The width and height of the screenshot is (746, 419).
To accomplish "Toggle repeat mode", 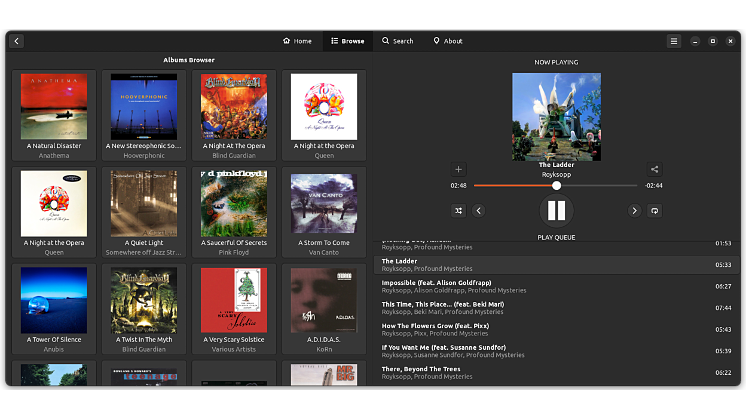I will pyautogui.click(x=655, y=211).
